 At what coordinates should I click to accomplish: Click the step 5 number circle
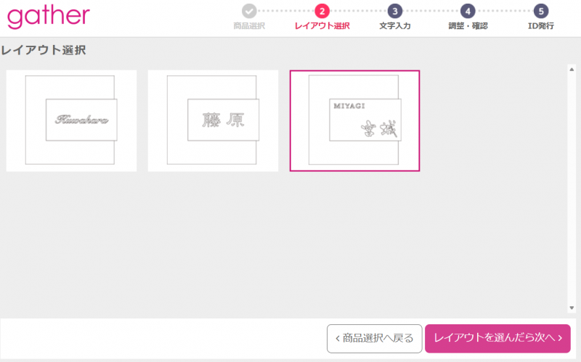(540, 11)
